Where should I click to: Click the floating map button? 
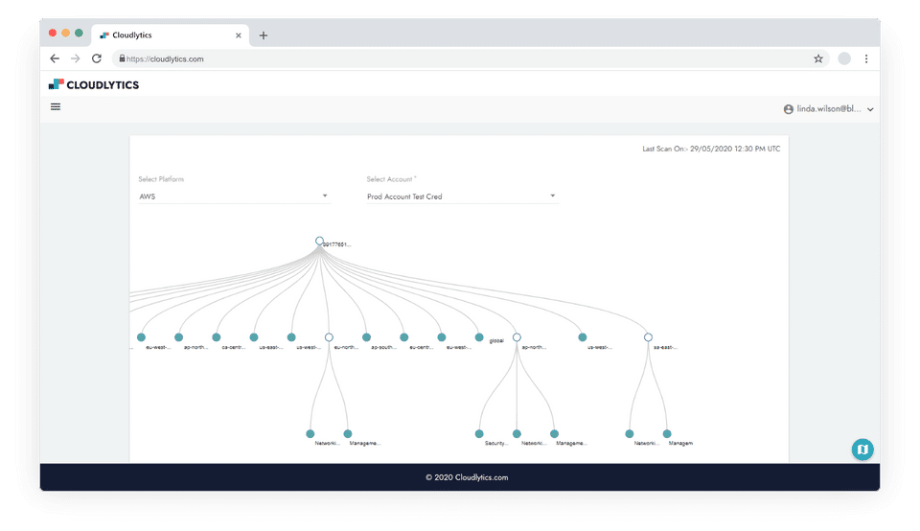(x=862, y=450)
